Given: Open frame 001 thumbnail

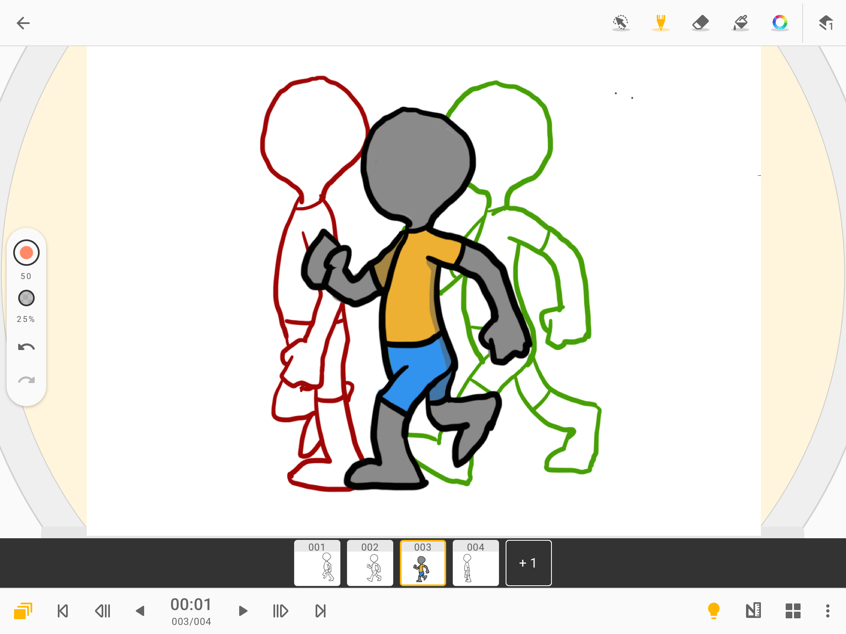Looking at the screenshot, I should click(x=317, y=563).
